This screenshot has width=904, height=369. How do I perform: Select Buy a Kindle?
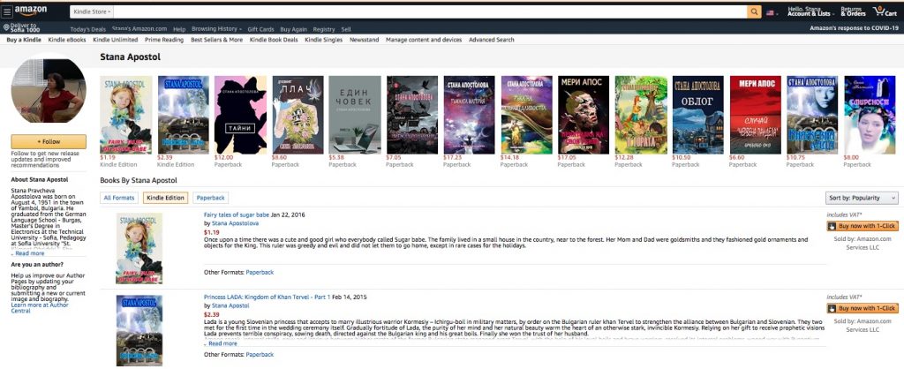click(24, 40)
